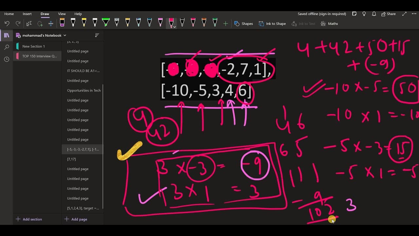Select the gray pencil tool

tap(117, 22)
